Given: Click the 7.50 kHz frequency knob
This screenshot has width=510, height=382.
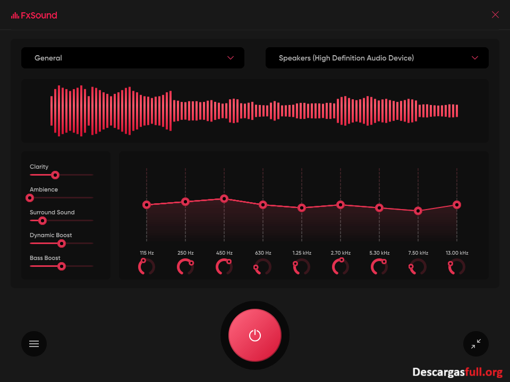Looking at the screenshot, I should [418, 266].
